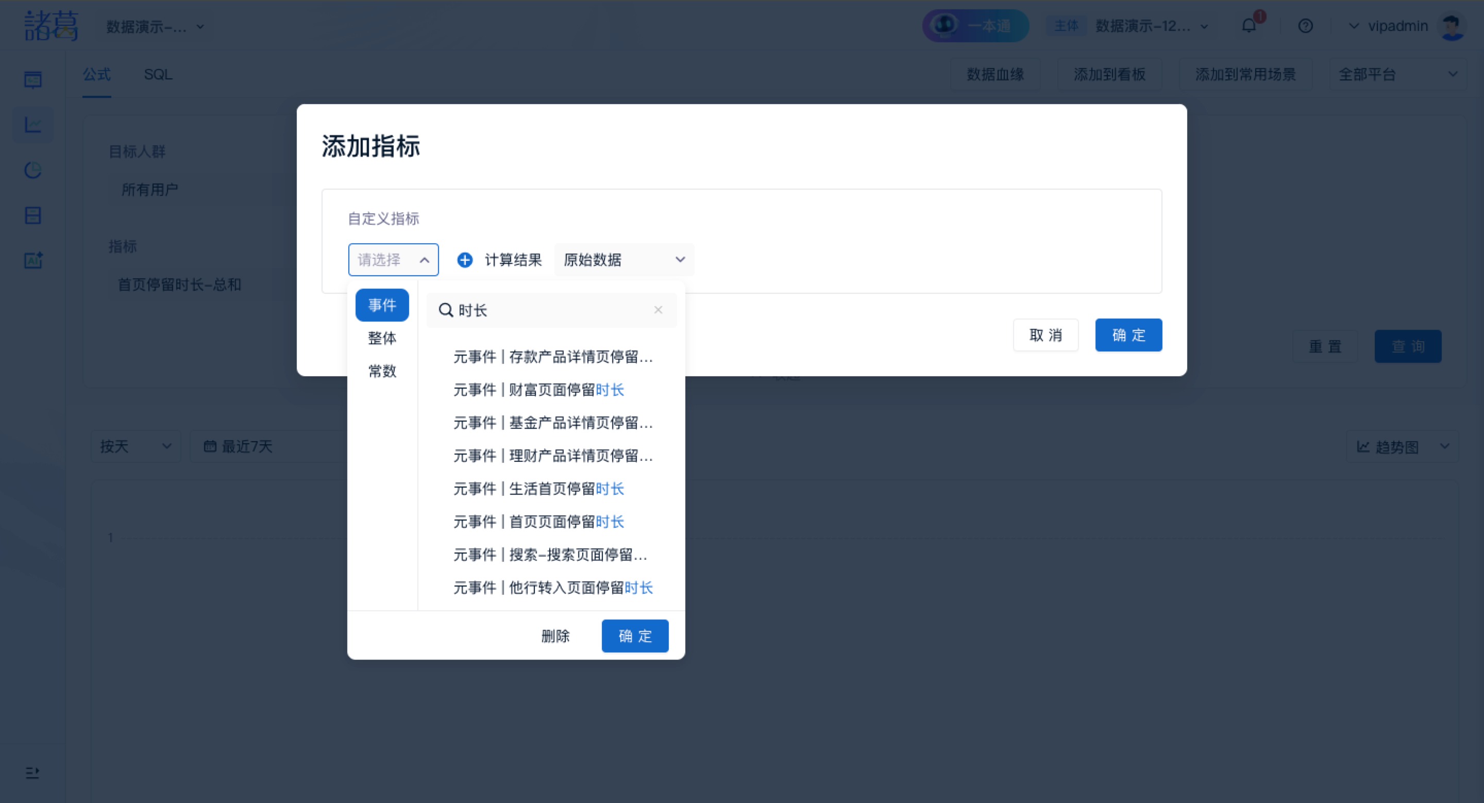This screenshot has height=803, width=1484.
Task: Confirm with 确定 in the dropdown panel
Action: click(634, 636)
